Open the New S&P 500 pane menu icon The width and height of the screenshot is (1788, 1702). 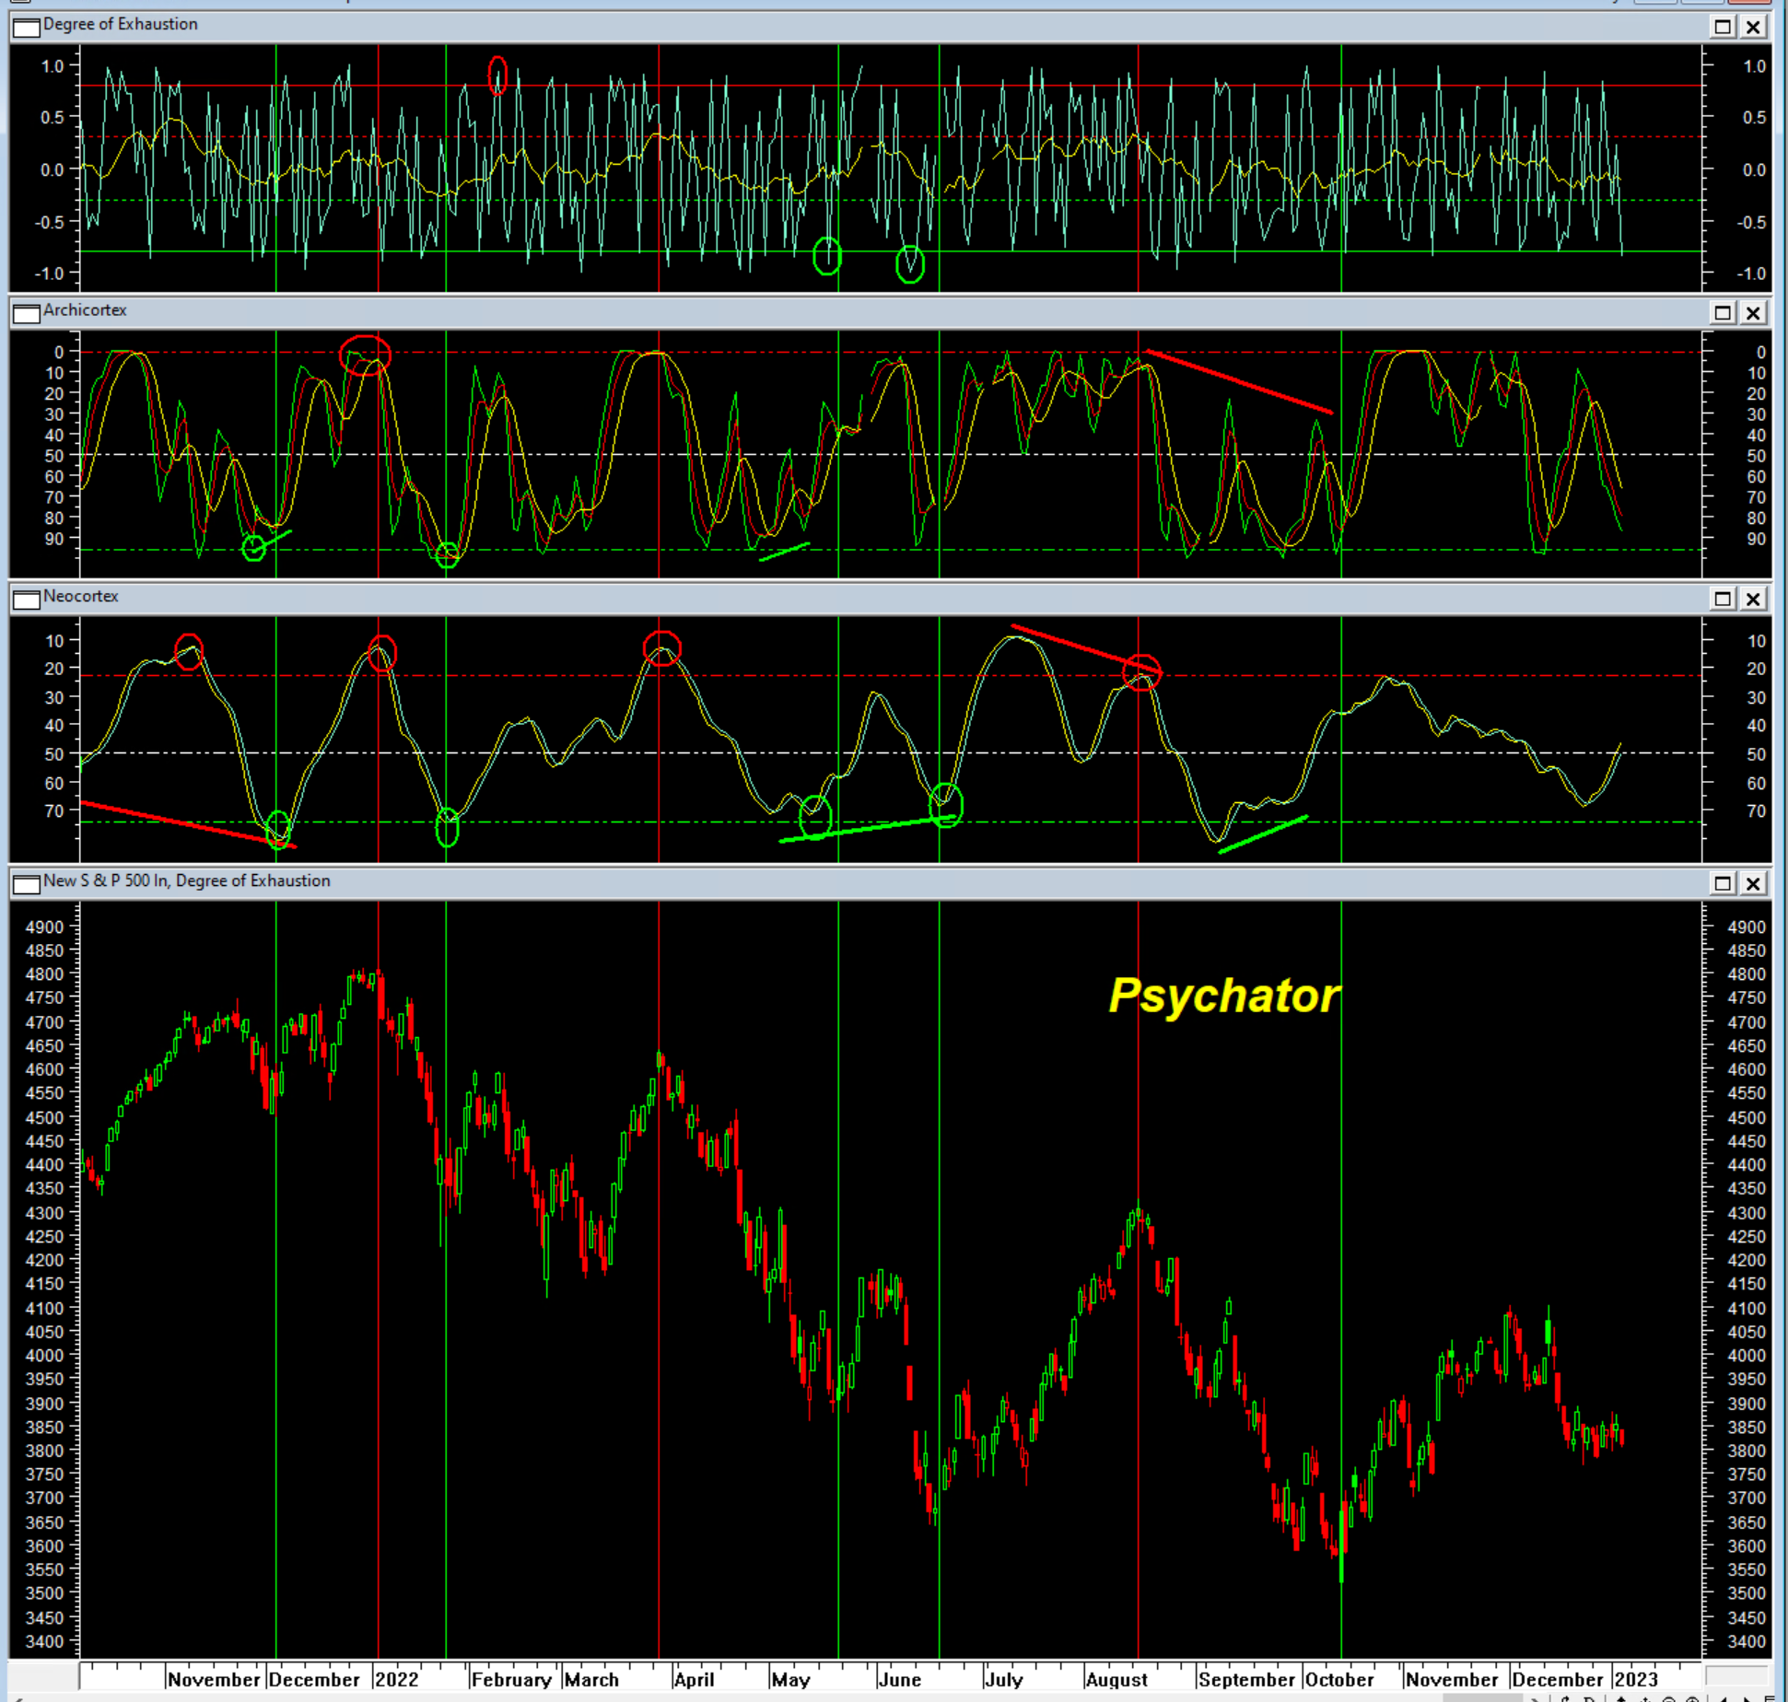tap(27, 884)
